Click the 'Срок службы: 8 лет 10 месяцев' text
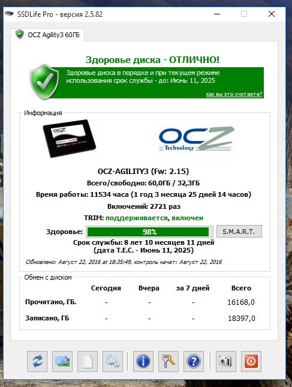This screenshot has height=387, width=292. (x=143, y=242)
